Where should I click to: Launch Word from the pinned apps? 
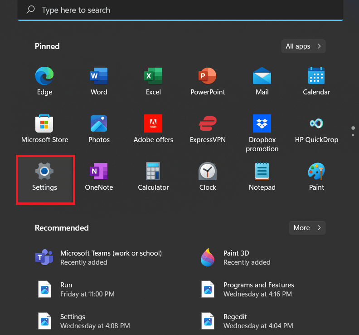(99, 81)
